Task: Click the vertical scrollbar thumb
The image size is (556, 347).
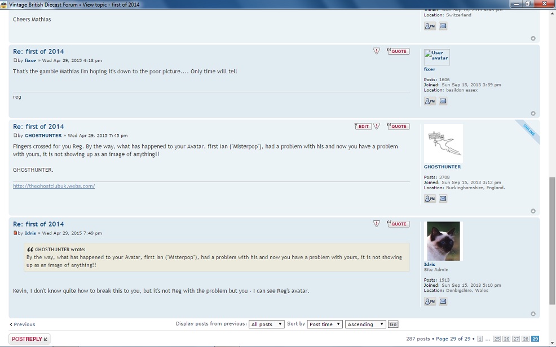Action: [552, 241]
